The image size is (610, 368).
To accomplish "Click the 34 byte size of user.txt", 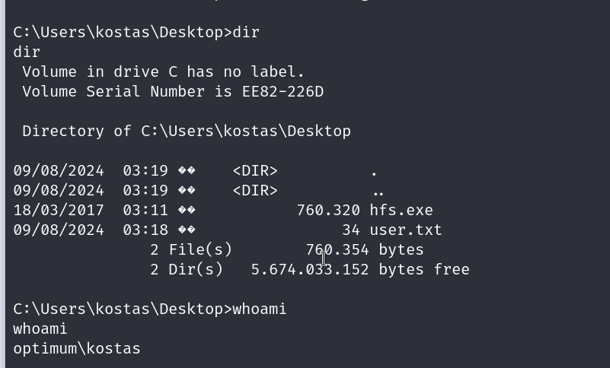I will [350, 230].
